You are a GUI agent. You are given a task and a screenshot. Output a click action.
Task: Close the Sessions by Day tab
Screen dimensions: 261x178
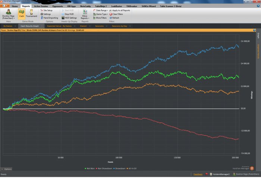pos(130,26)
